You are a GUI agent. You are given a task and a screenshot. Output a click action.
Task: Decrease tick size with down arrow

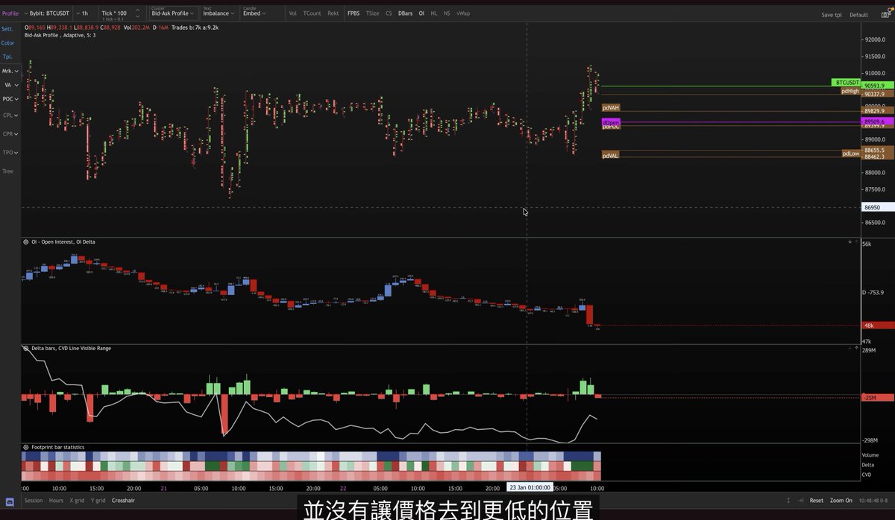click(137, 16)
